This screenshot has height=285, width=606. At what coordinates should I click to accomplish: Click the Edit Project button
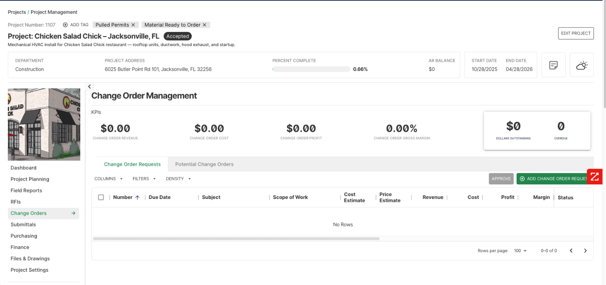[x=576, y=33]
